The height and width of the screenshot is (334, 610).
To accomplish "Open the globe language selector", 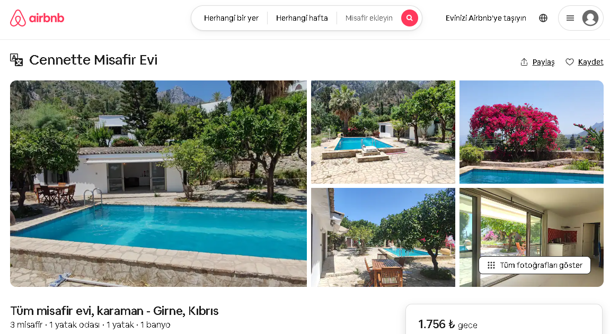I will click(543, 18).
